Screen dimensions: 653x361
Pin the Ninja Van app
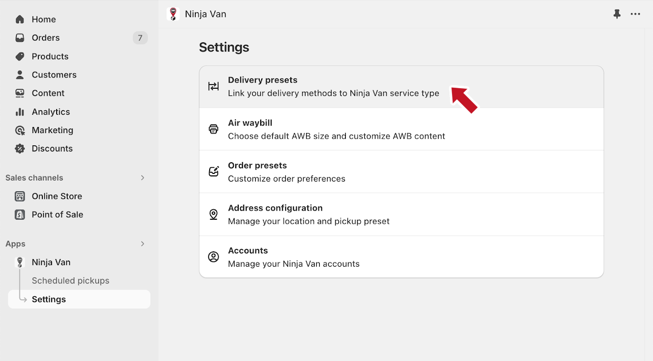617,14
